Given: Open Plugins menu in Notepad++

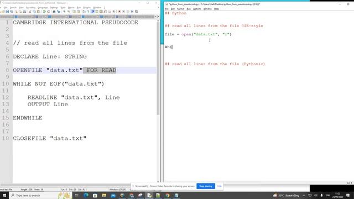Looking at the screenshot, I should point(87,8).
